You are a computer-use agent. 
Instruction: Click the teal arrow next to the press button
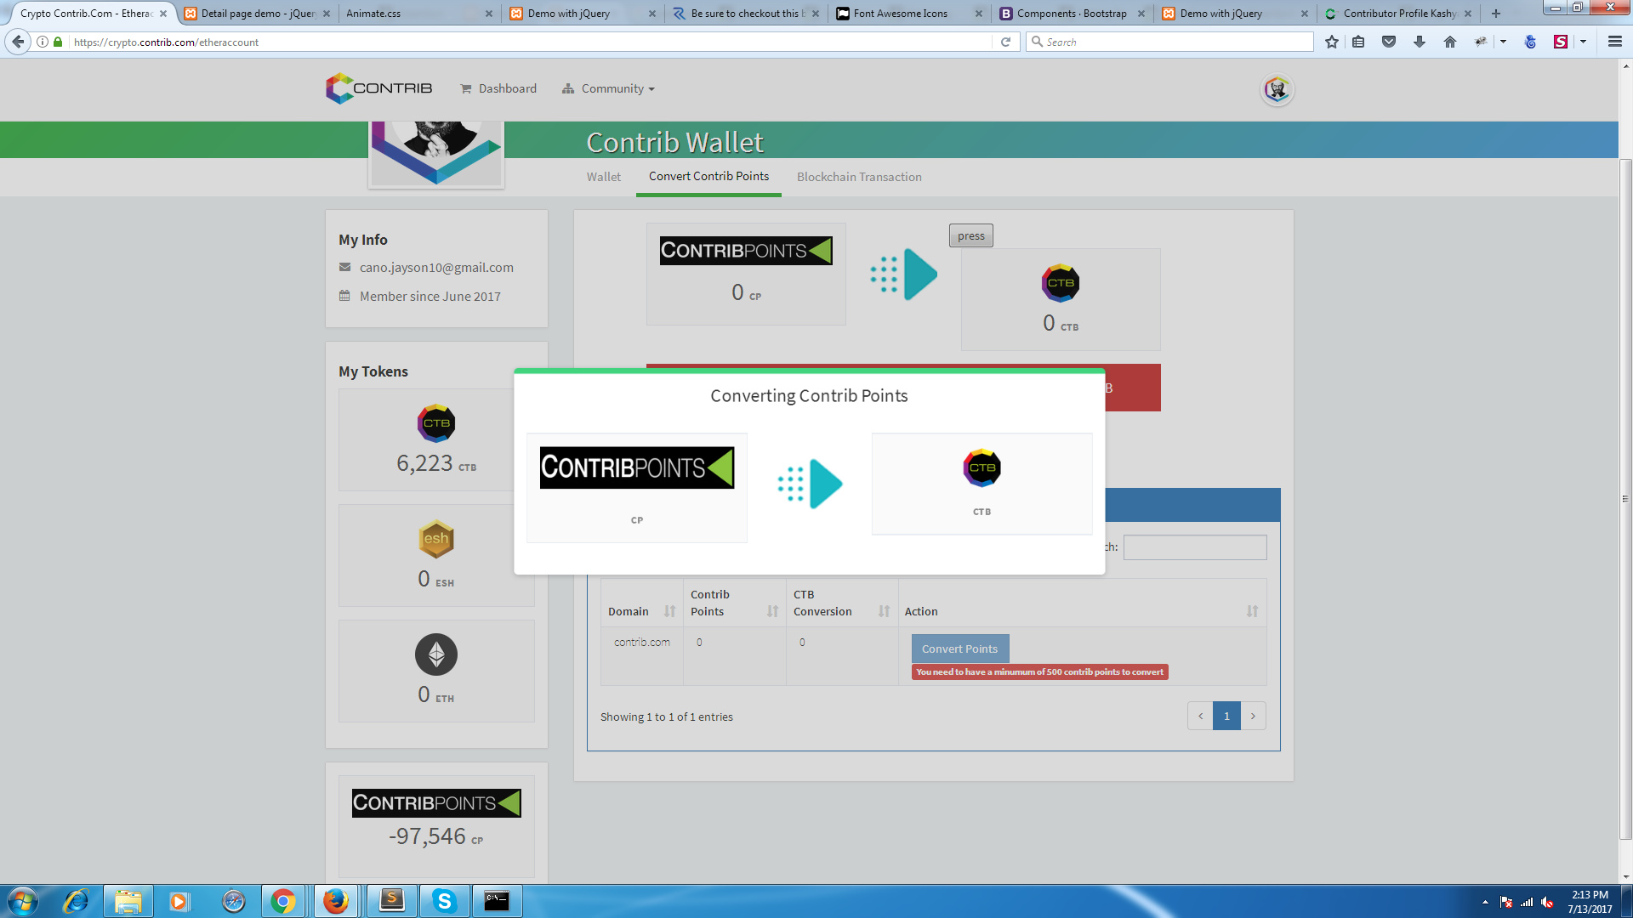click(x=903, y=275)
